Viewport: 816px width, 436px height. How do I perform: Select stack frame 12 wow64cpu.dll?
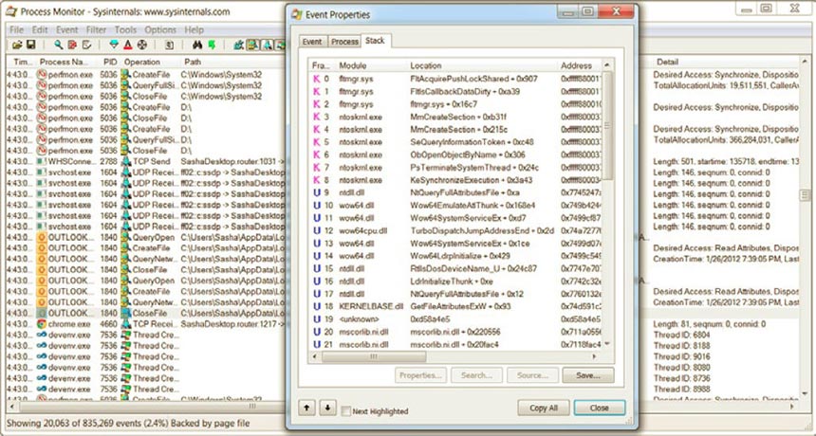pyautogui.click(x=455, y=230)
